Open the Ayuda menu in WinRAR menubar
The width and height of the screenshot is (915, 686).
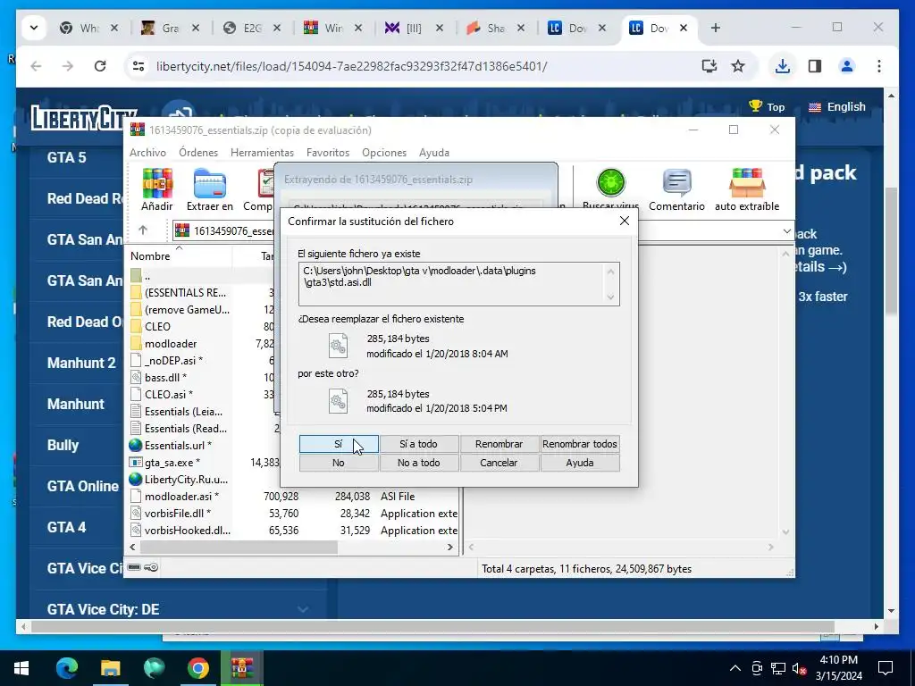pyautogui.click(x=434, y=152)
